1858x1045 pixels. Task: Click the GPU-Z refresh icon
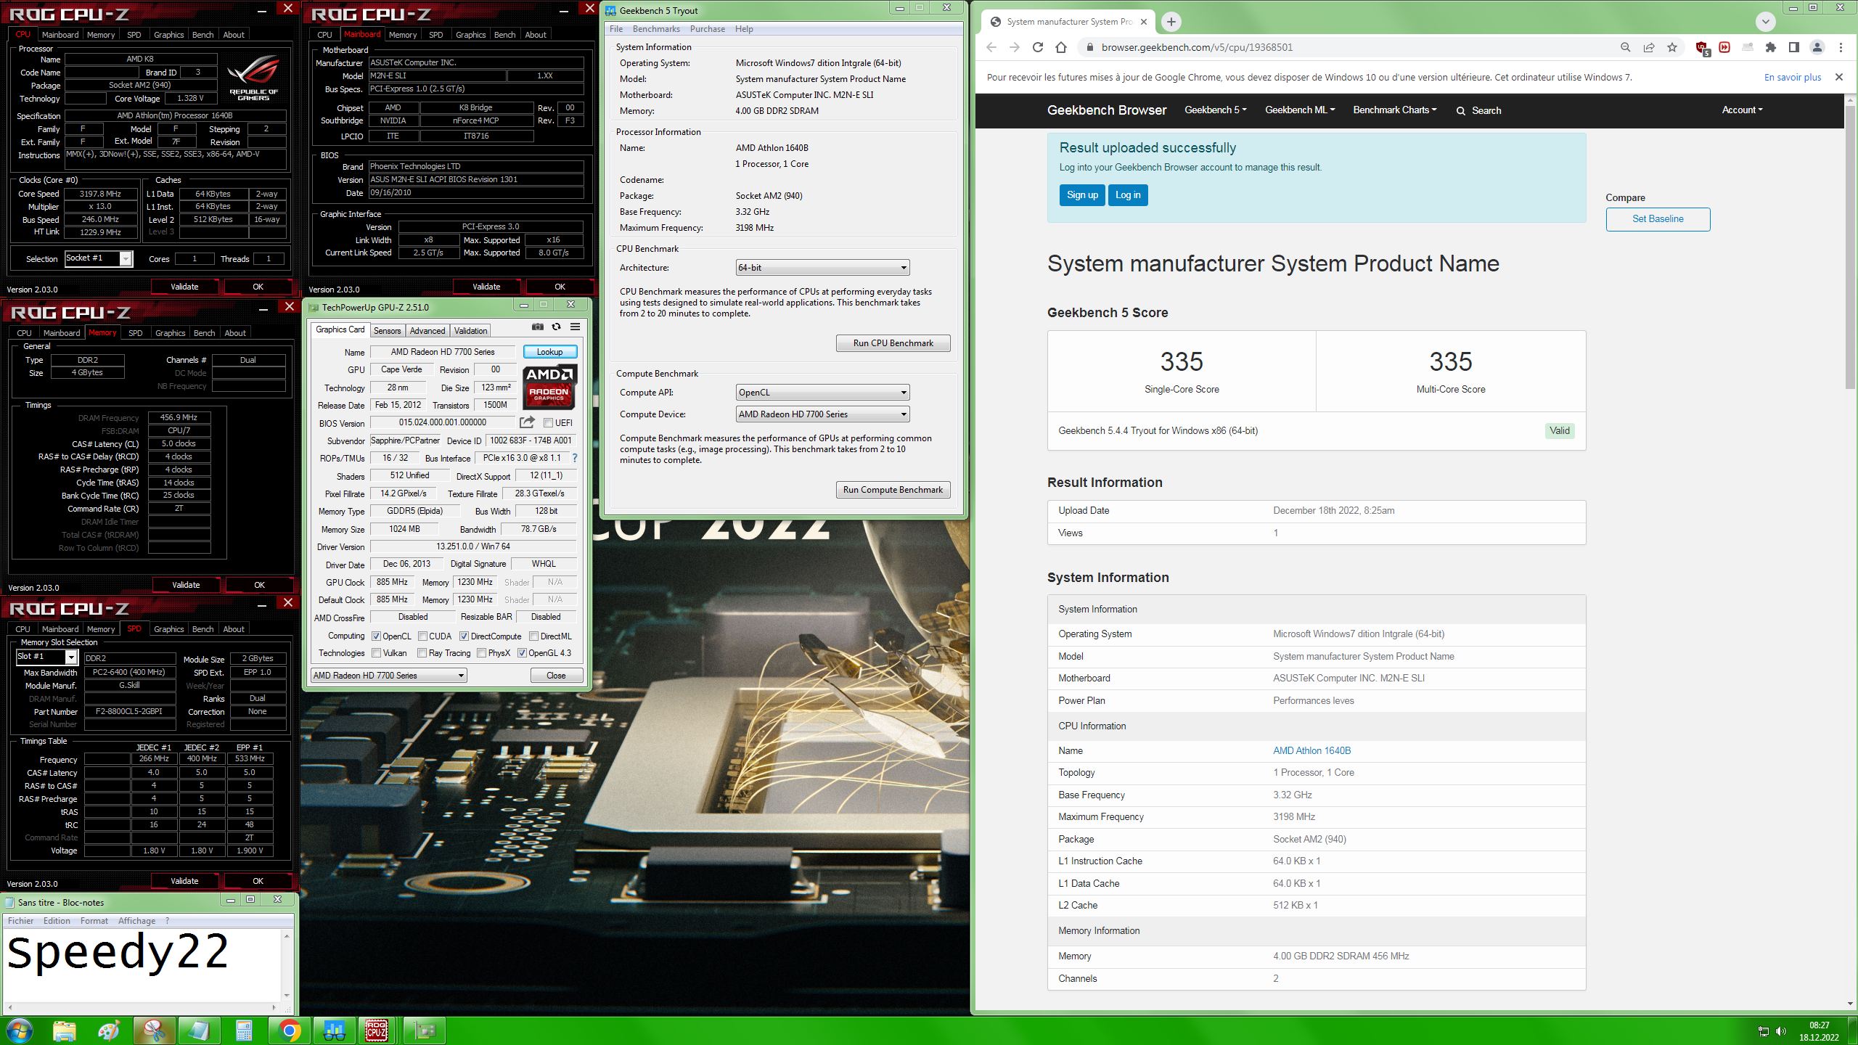556,327
